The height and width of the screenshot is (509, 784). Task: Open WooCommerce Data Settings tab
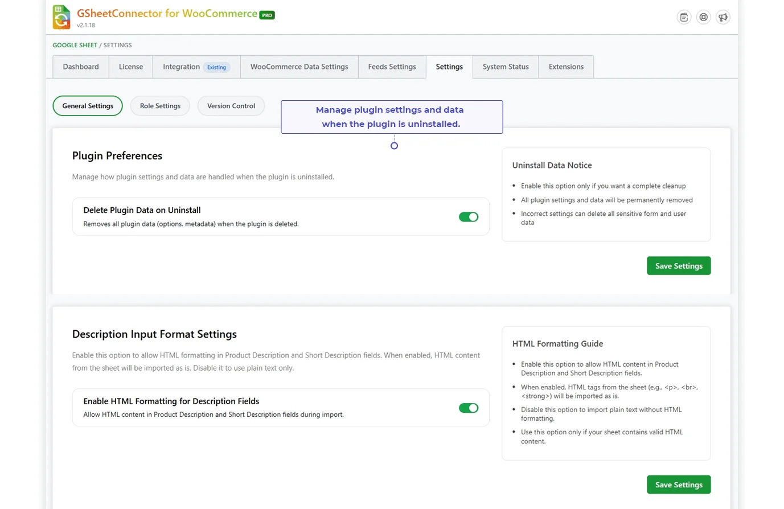click(x=299, y=67)
